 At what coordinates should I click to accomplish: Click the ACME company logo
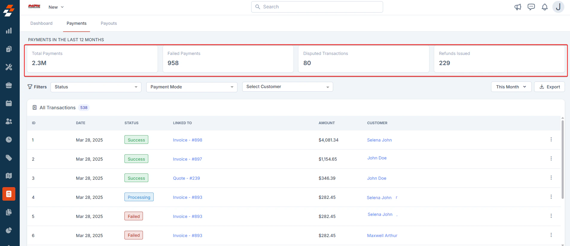pyautogui.click(x=34, y=6)
